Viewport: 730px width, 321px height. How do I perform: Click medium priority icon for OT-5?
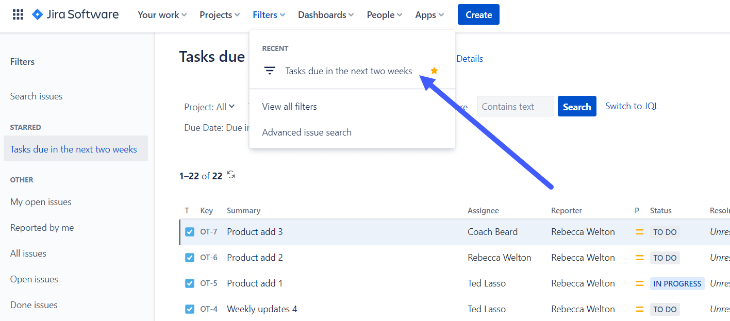640,283
